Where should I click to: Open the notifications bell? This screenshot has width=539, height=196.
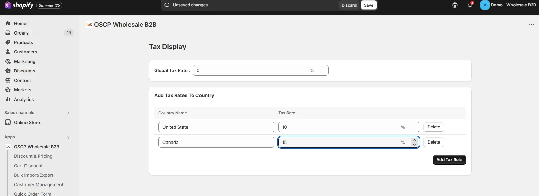[470, 5]
